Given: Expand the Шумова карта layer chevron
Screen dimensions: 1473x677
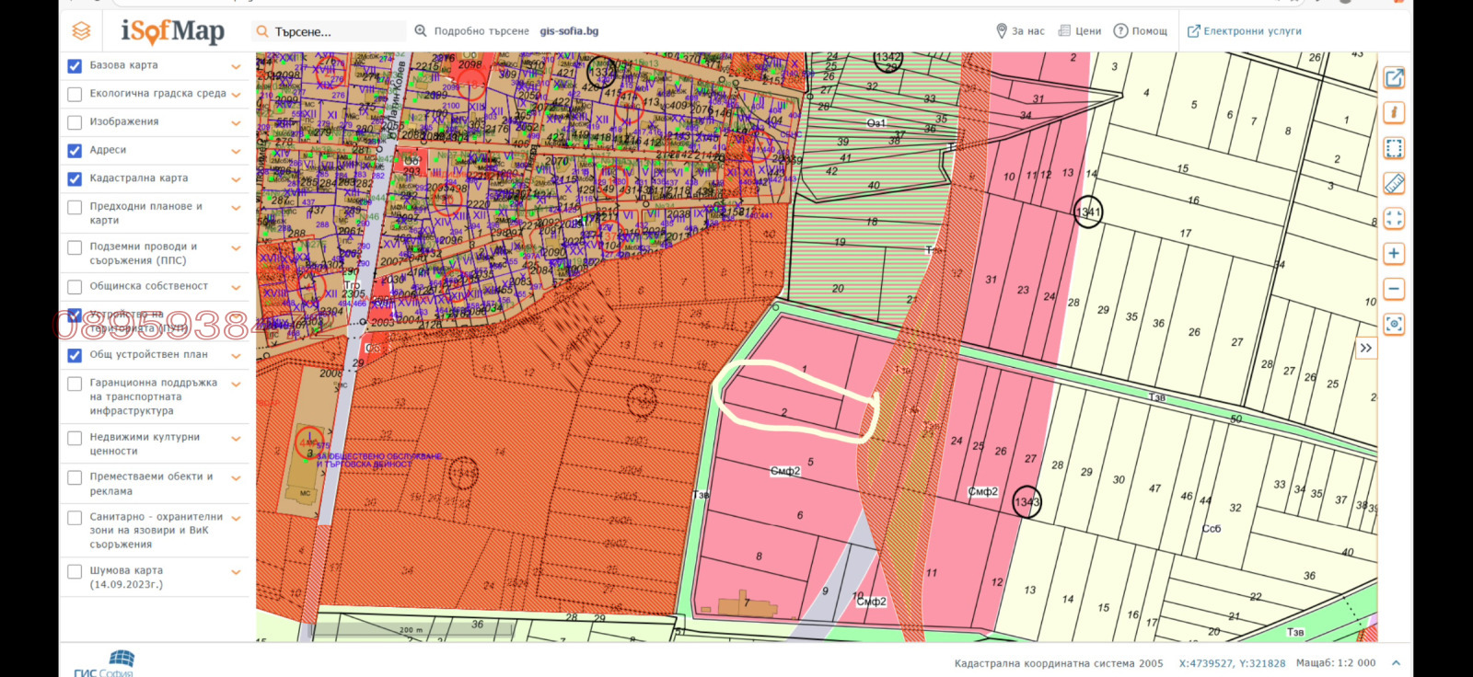Looking at the screenshot, I should point(237,572).
